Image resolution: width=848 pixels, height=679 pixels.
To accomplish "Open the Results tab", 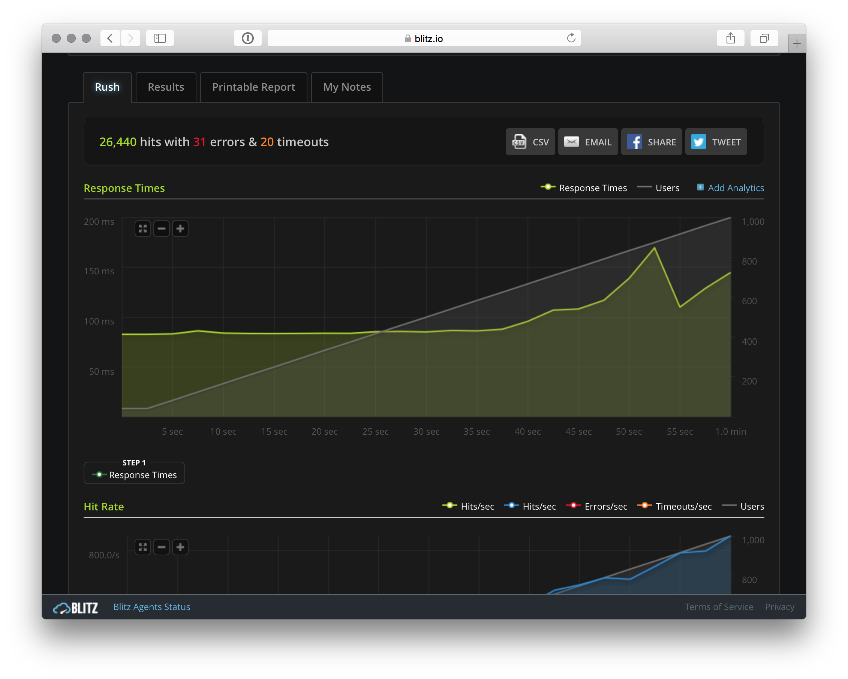I will click(166, 87).
